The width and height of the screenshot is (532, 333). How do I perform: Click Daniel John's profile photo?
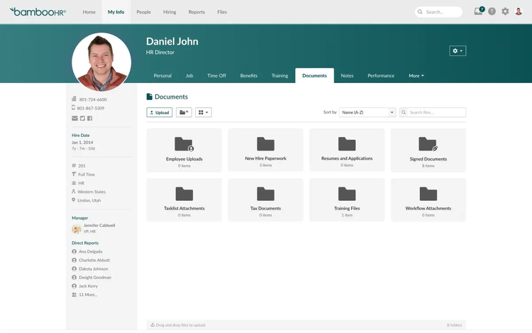pyautogui.click(x=101, y=62)
